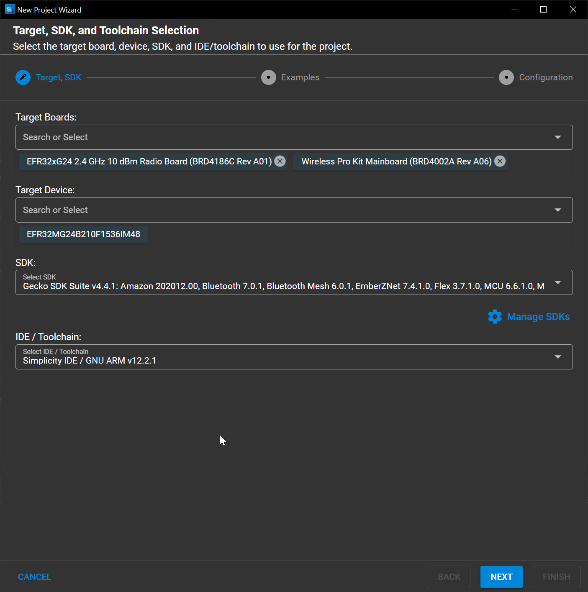588x592 pixels.
Task: Click the Examples step circle icon
Action: pyautogui.click(x=269, y=77)
